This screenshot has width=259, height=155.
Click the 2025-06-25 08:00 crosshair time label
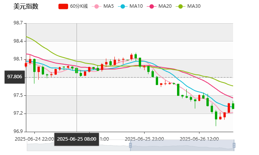(77, 139)
